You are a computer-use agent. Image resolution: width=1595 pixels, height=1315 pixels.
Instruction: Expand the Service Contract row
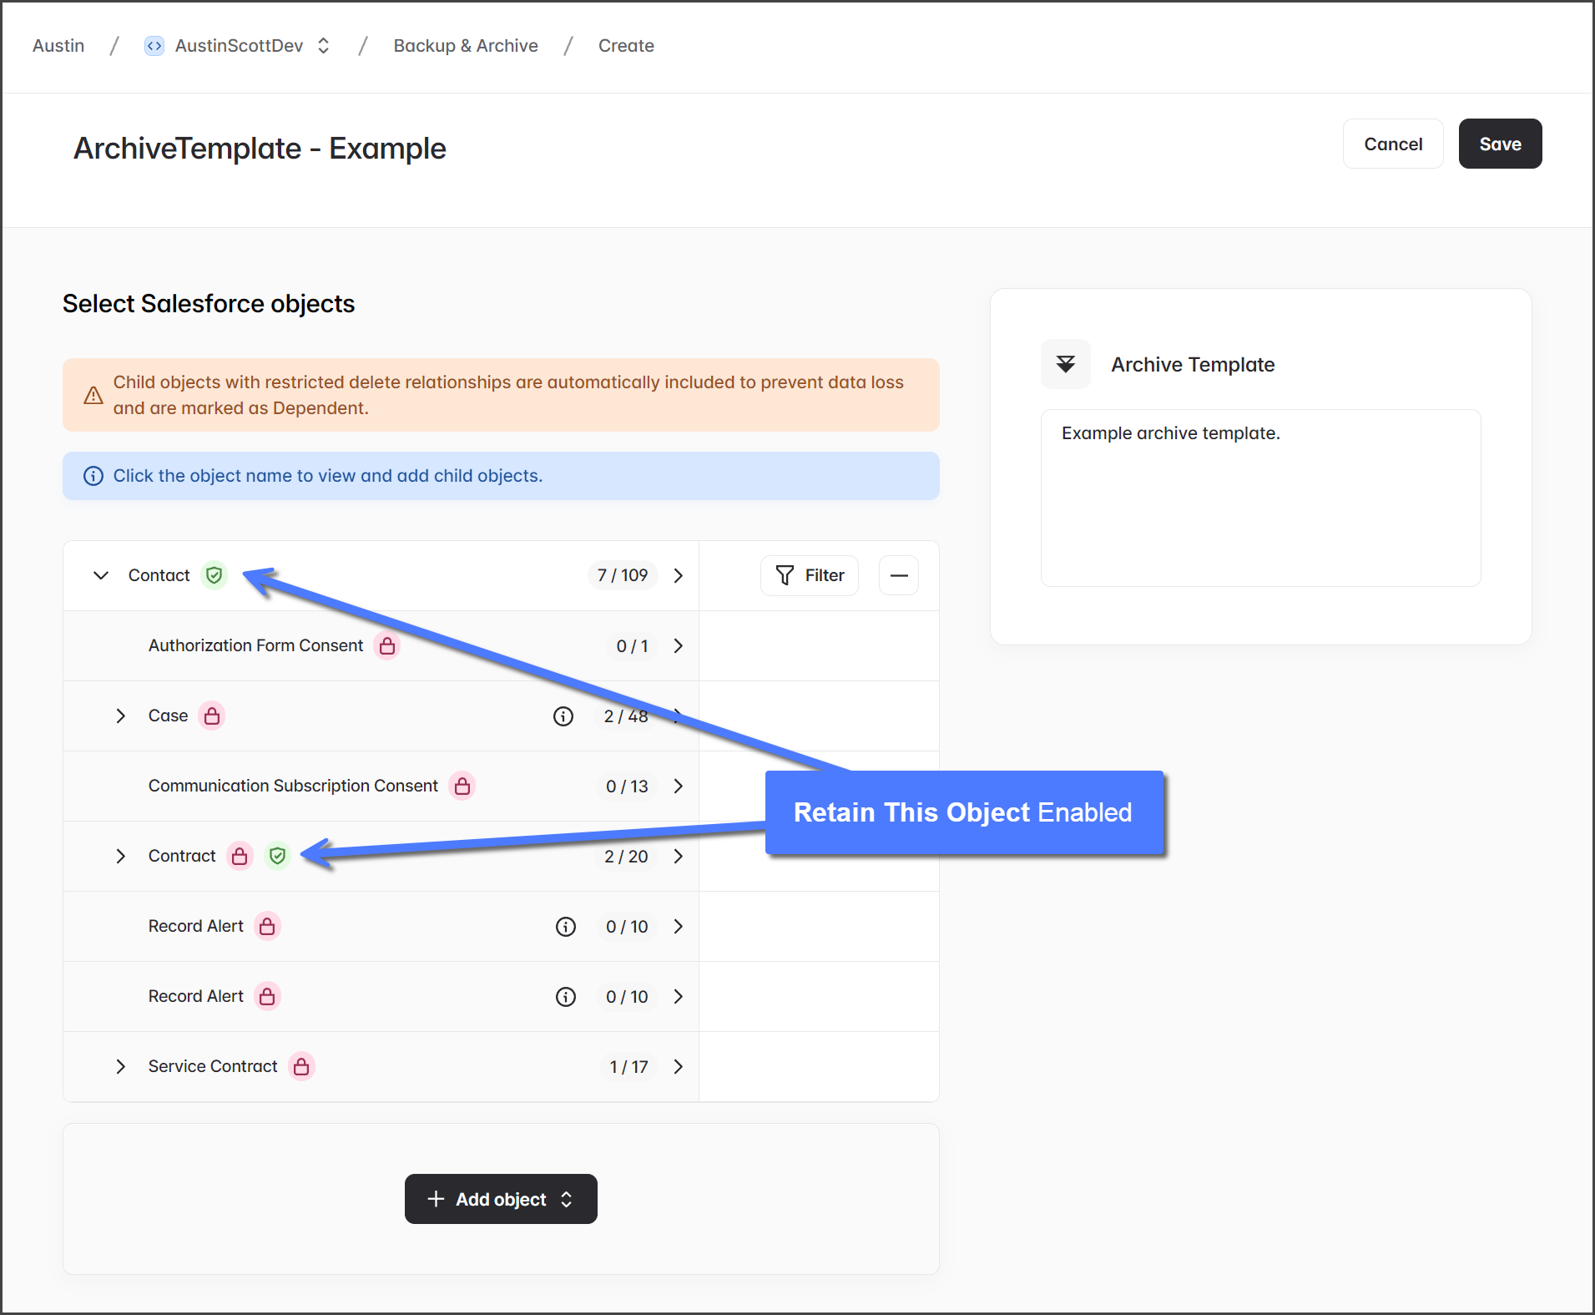pyautogui.click(x=121, y=1066)
